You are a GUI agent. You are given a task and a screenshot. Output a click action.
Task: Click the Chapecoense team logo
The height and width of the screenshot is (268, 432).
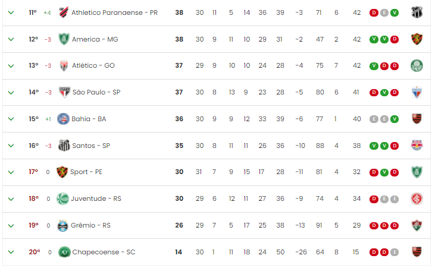(64, 252)
